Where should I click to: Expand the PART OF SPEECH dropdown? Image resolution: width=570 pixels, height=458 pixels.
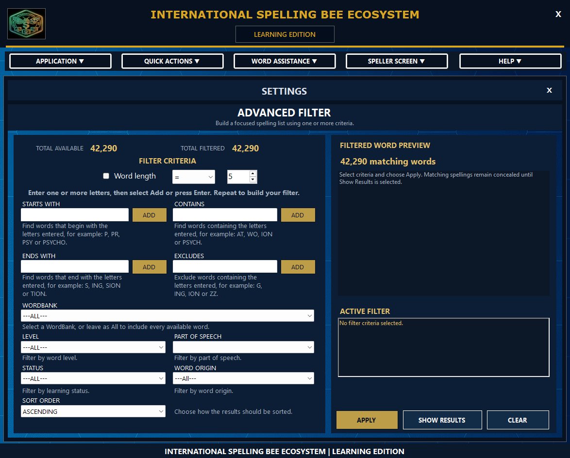pos(243,347)
